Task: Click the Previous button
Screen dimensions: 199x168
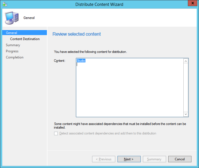Action: pos(103,159)
